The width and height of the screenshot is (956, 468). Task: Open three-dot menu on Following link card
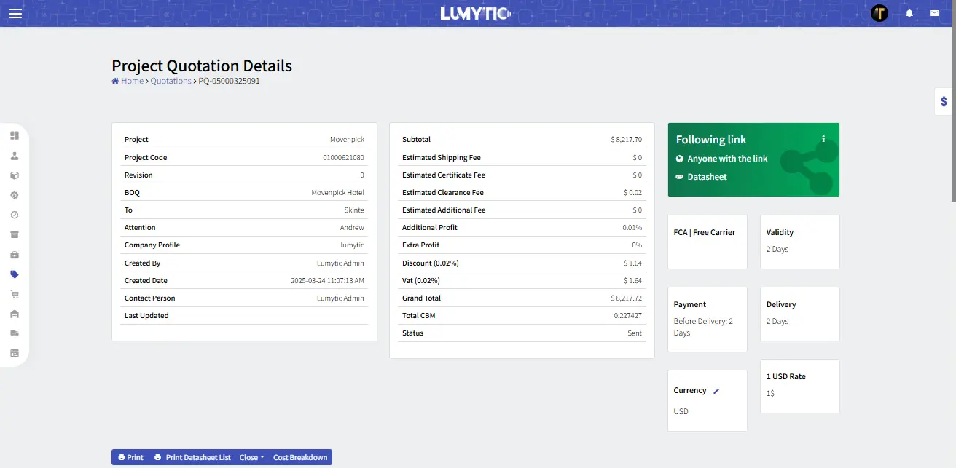tap(823, 138)
